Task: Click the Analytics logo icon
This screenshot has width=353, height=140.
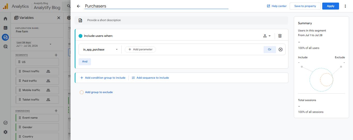Action: [x=5, y=6]
